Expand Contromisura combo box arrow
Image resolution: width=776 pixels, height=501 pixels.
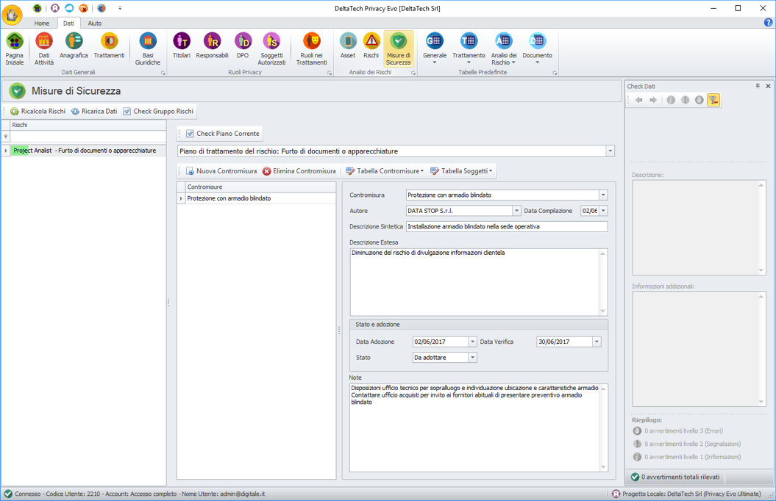pos(603,195)
